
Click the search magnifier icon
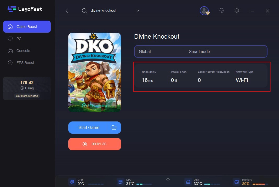pyautogui.click(x=84, y=11)
